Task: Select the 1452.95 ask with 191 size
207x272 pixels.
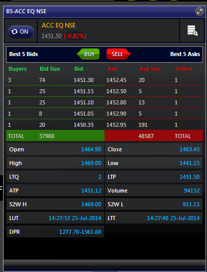Action: (153, 125)
